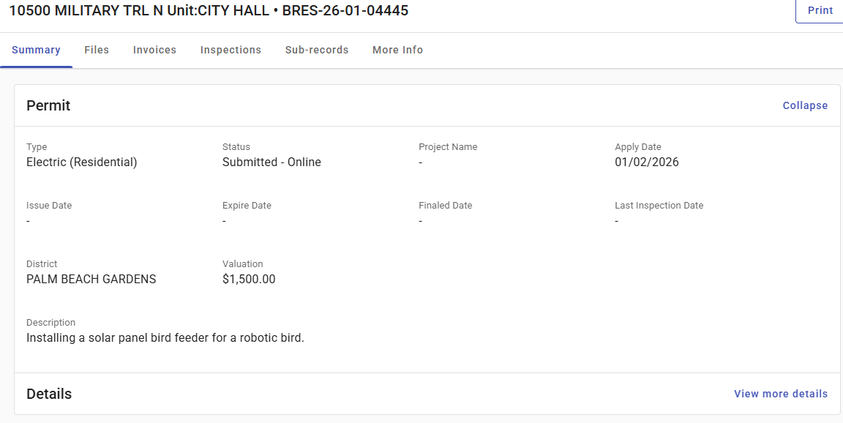This screenshot has width=843, height=423.
Task: Click the Apply Date value 01/02/2026
Action: (x=646, y=162)
